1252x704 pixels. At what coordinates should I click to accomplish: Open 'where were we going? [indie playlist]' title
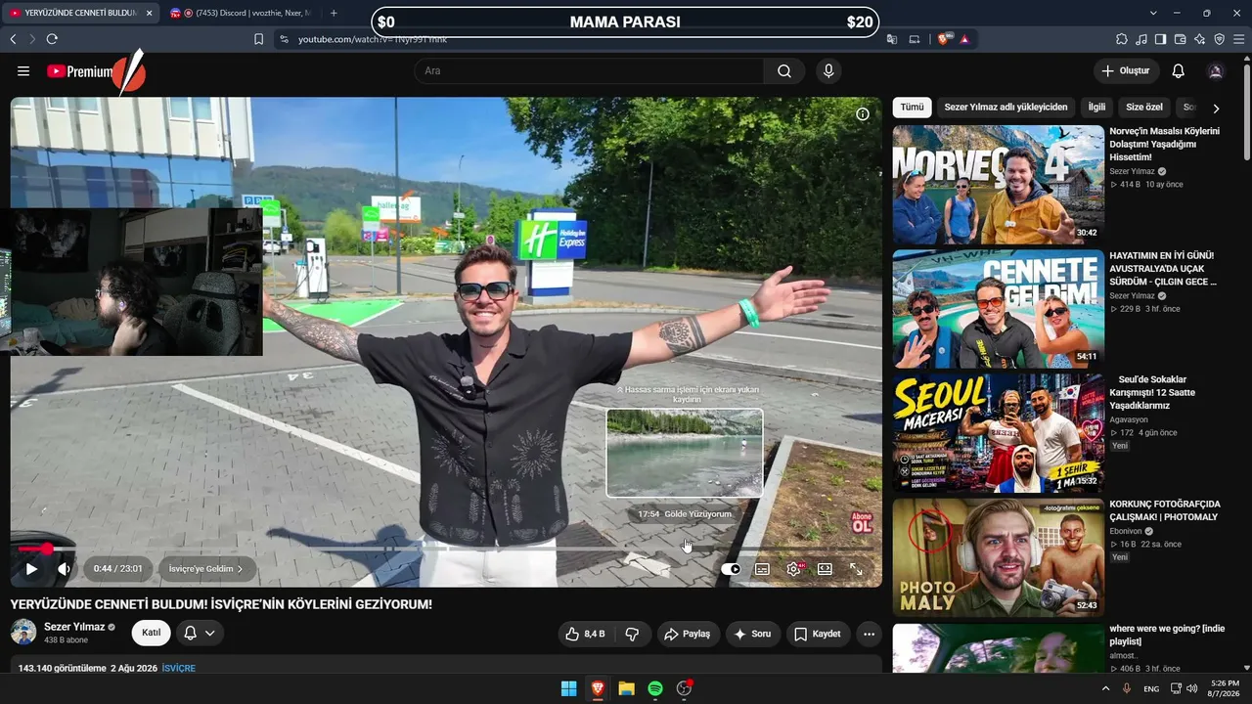point(1167,635)
